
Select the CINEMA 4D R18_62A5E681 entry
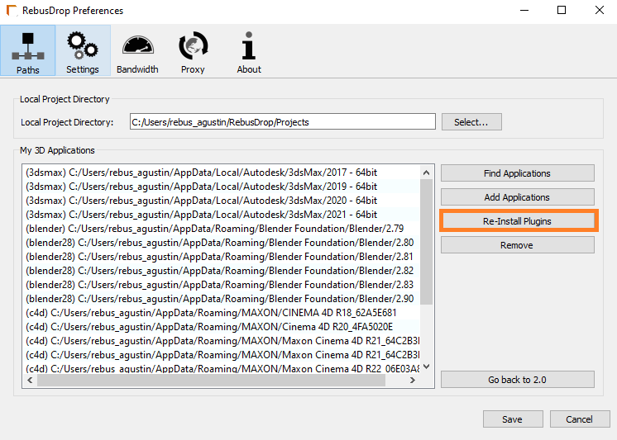tap(222, 313)
